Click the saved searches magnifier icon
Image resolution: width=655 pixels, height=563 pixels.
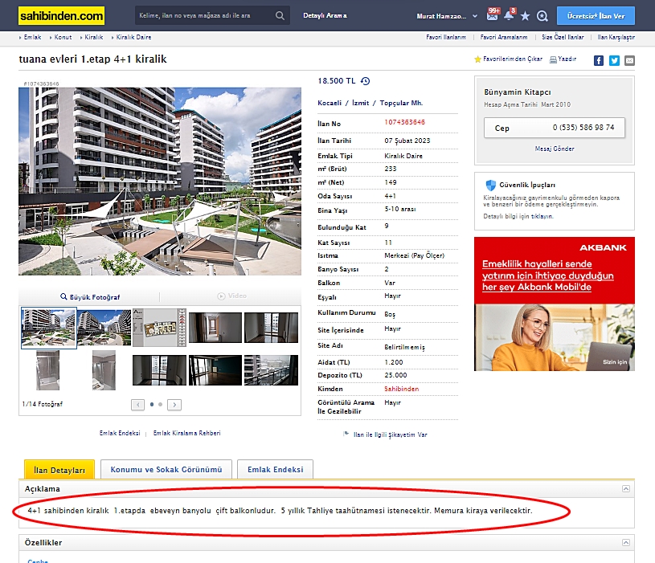(542, 16)
